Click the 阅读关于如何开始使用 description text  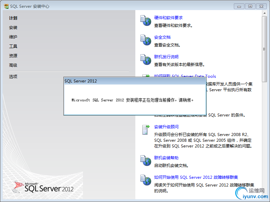click(x=204, y=188)
